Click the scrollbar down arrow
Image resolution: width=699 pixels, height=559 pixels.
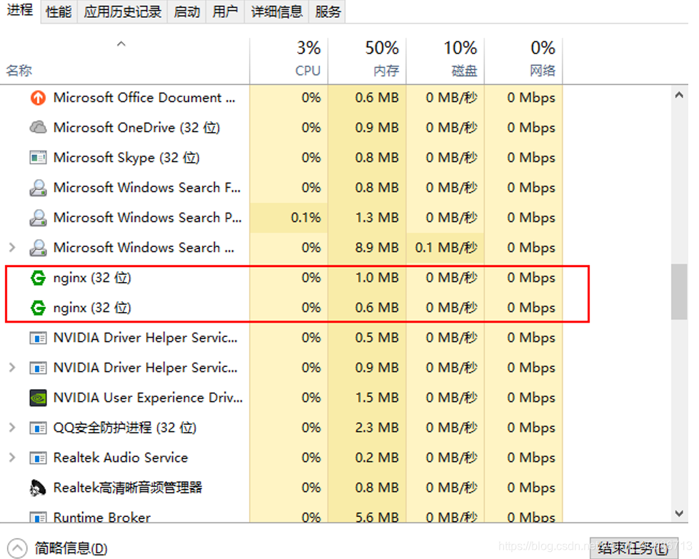click(680, 513)
